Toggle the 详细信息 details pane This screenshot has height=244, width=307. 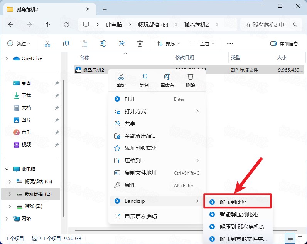tap(284, 43)
